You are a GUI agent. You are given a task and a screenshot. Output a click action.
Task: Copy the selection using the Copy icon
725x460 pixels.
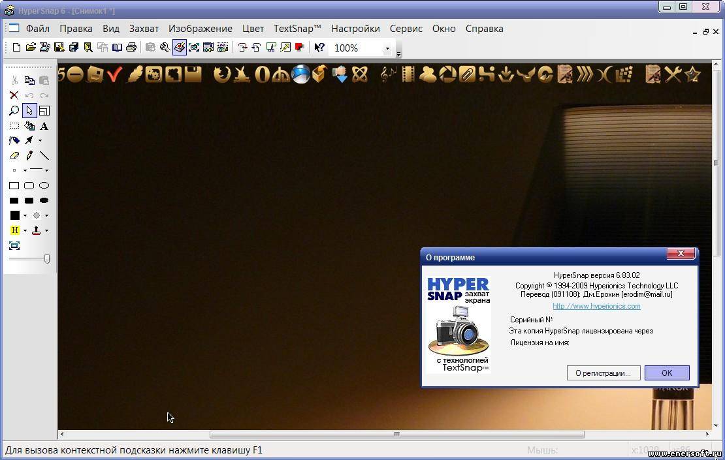[x=29, y=80]
